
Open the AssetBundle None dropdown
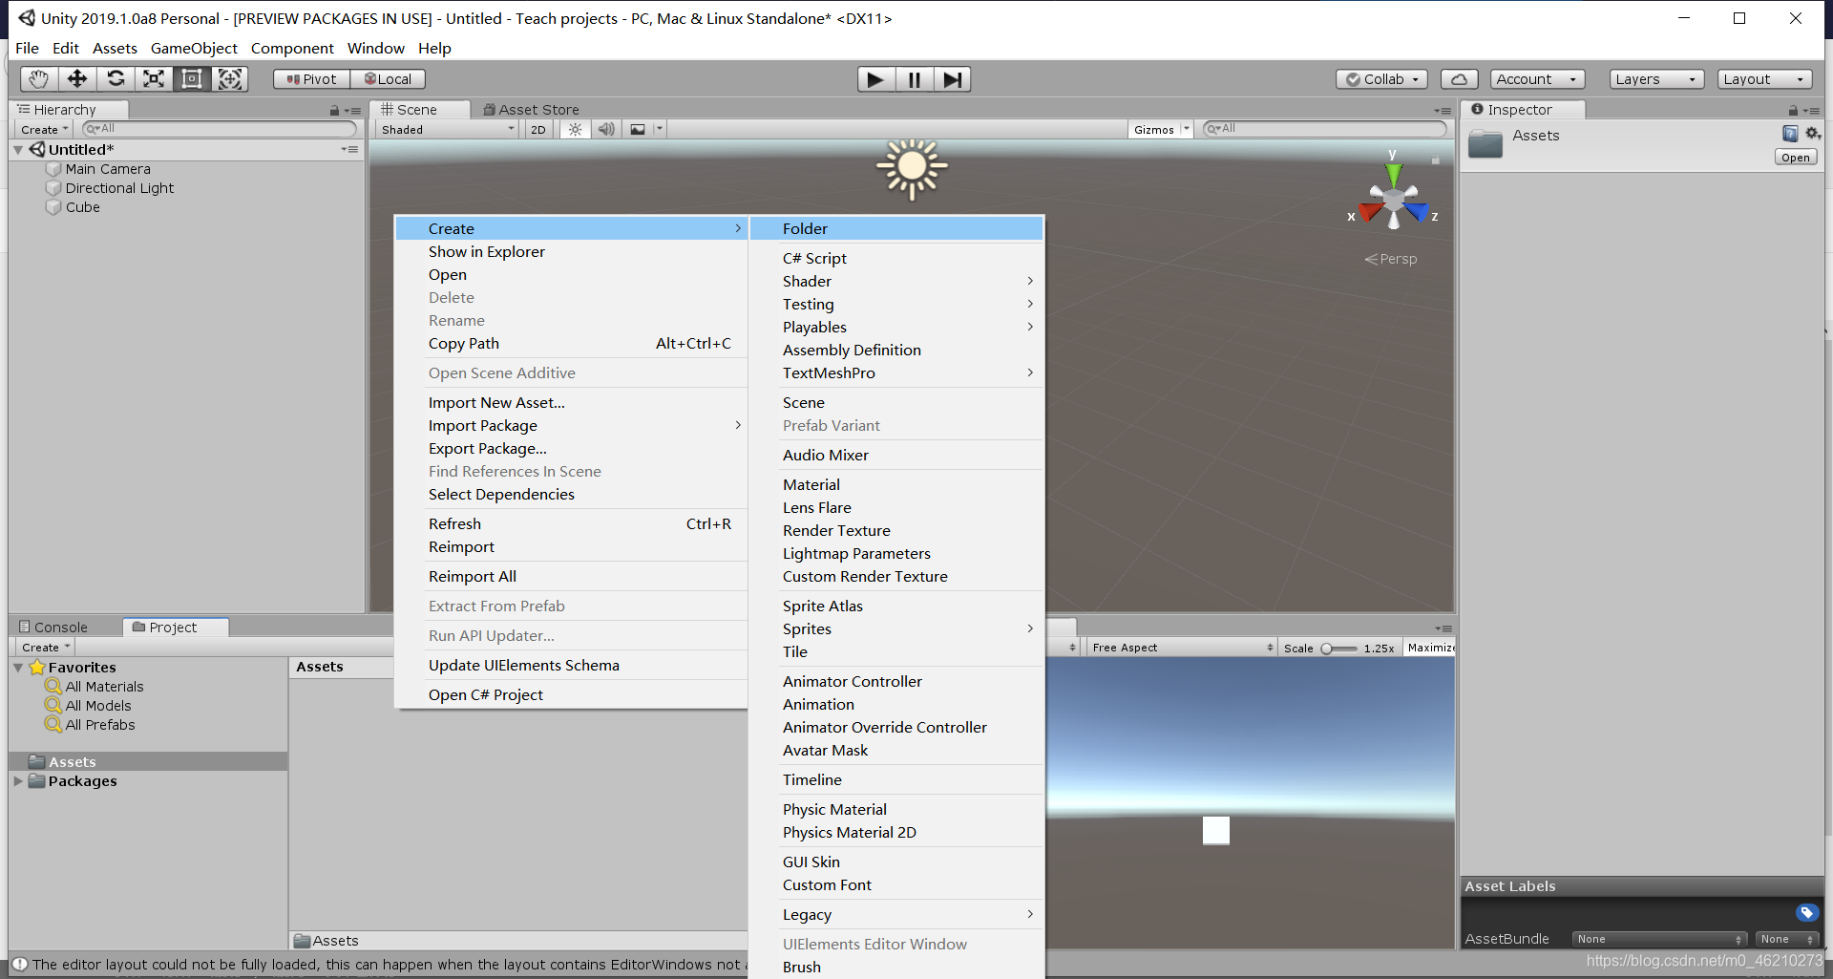(1659, 939)
